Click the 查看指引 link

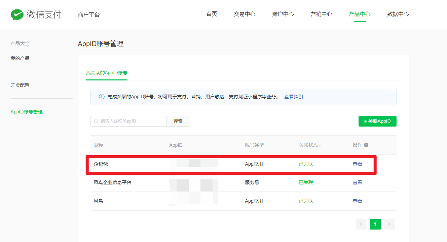pos(294,97)
